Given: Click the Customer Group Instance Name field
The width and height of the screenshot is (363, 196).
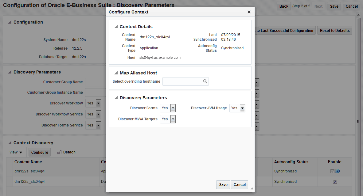Looking at the screenshot, I should (x=96, y=92).
